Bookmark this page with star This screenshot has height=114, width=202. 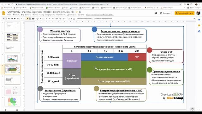tap(180, 4)
